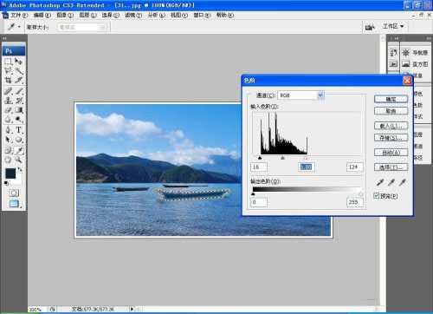This screenshot has height=314, width=433.
Task: Select the Horizontal Type tool
Action: pos(19,130)
